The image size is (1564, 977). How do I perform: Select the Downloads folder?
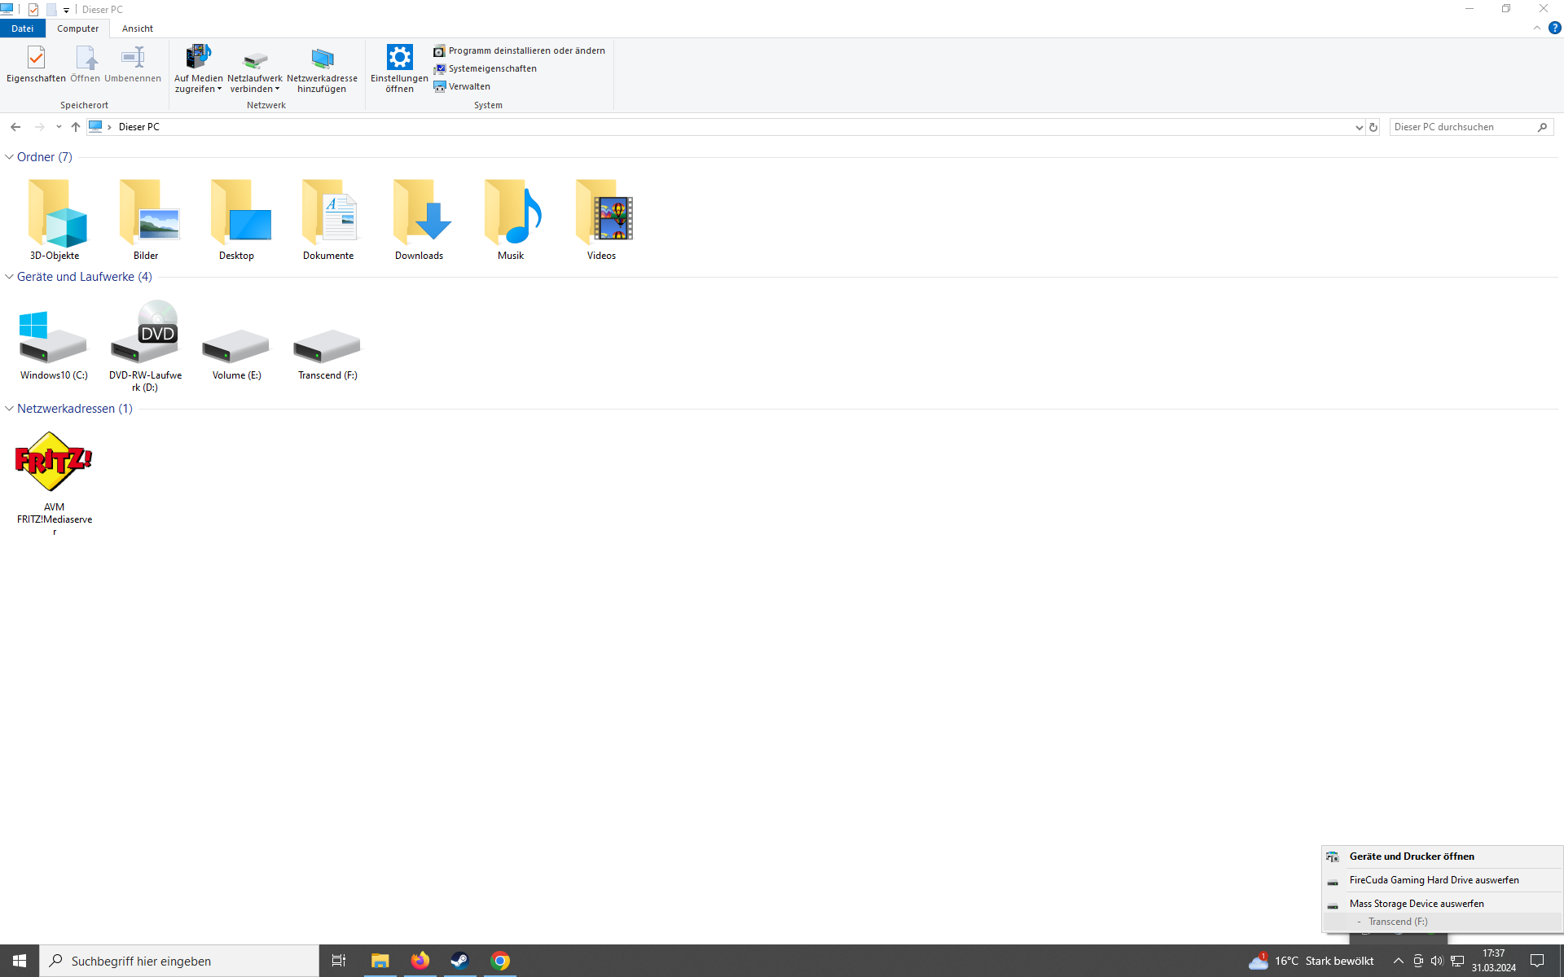click(x=419, y=213)
